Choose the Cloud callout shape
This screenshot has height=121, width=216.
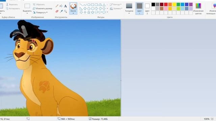(x=104, y=12)
